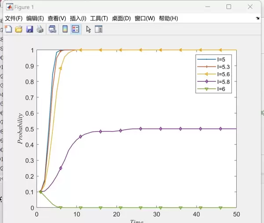The height and width of the screenshot is (223, 264).
Task: Click the 窗口(W) menu item
Action: point(145,18)
